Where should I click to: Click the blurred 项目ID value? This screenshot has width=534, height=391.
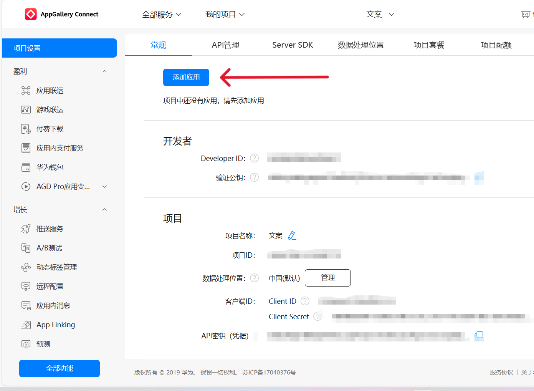(x=304, y=254)
